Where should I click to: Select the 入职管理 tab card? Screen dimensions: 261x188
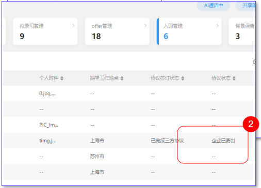(x=189, y=31)
